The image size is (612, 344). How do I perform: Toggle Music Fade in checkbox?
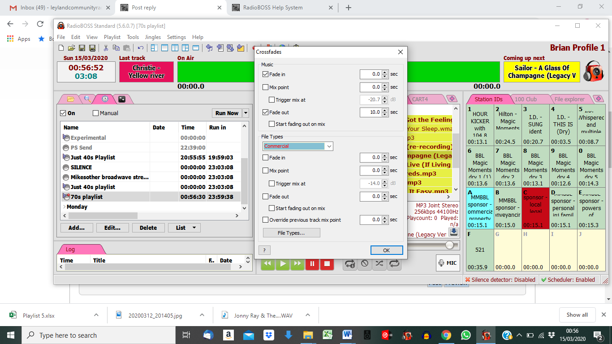click(266, 74)
